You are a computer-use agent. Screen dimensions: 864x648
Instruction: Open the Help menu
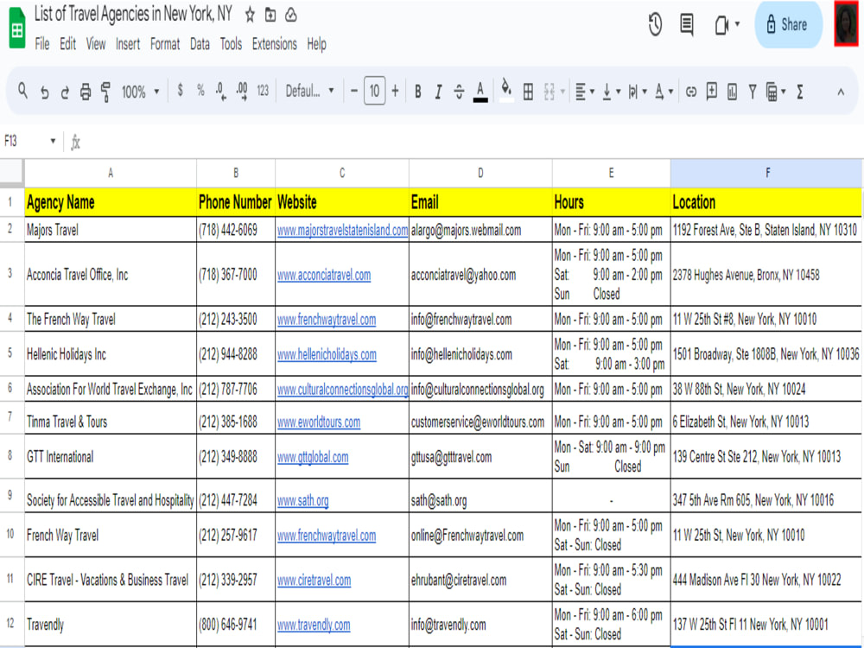pos(317,44)
